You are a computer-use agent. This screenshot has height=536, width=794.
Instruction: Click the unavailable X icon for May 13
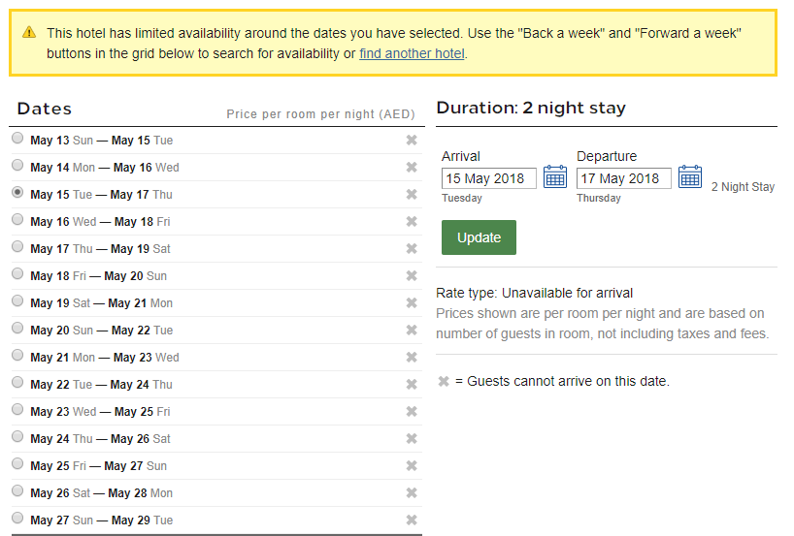[412, 141]
